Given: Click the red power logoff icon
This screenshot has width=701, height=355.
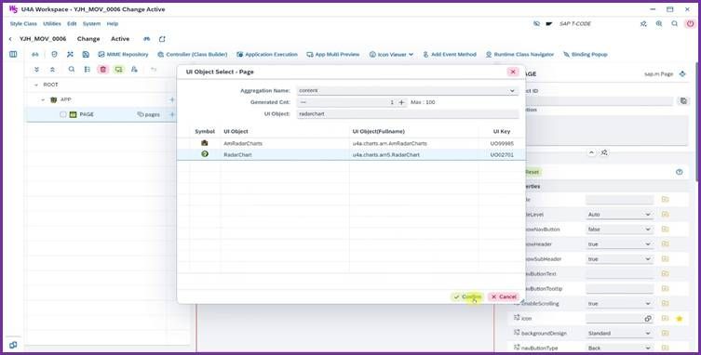Looking at the screenshot, I should point(690,23).
